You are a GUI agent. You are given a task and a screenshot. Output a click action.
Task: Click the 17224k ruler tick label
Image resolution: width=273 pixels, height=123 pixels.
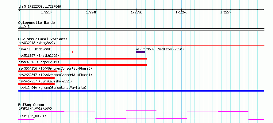[x=91, y=12]
